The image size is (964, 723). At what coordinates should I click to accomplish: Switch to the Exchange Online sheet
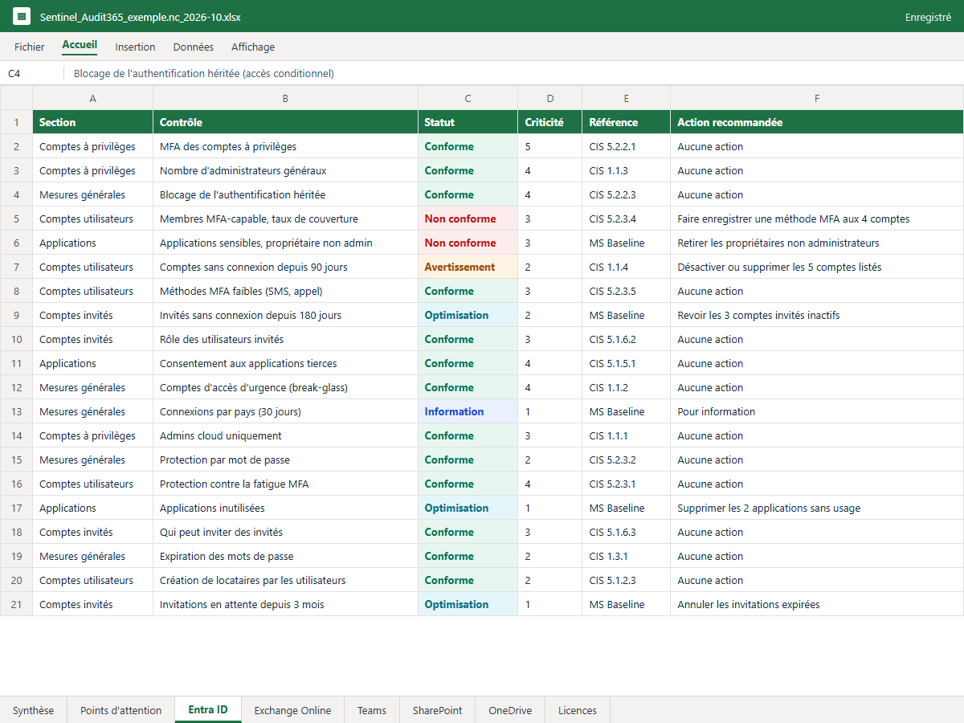292,710
